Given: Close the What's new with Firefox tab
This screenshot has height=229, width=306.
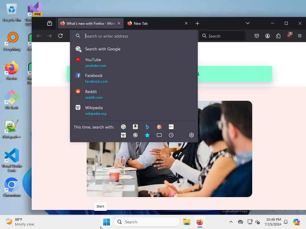Looking at the screenshot, I should point(119,23).
